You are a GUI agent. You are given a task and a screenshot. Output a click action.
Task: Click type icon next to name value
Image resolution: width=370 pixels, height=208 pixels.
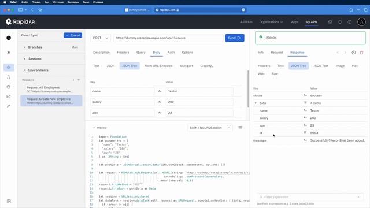click(x=160, y=91)
